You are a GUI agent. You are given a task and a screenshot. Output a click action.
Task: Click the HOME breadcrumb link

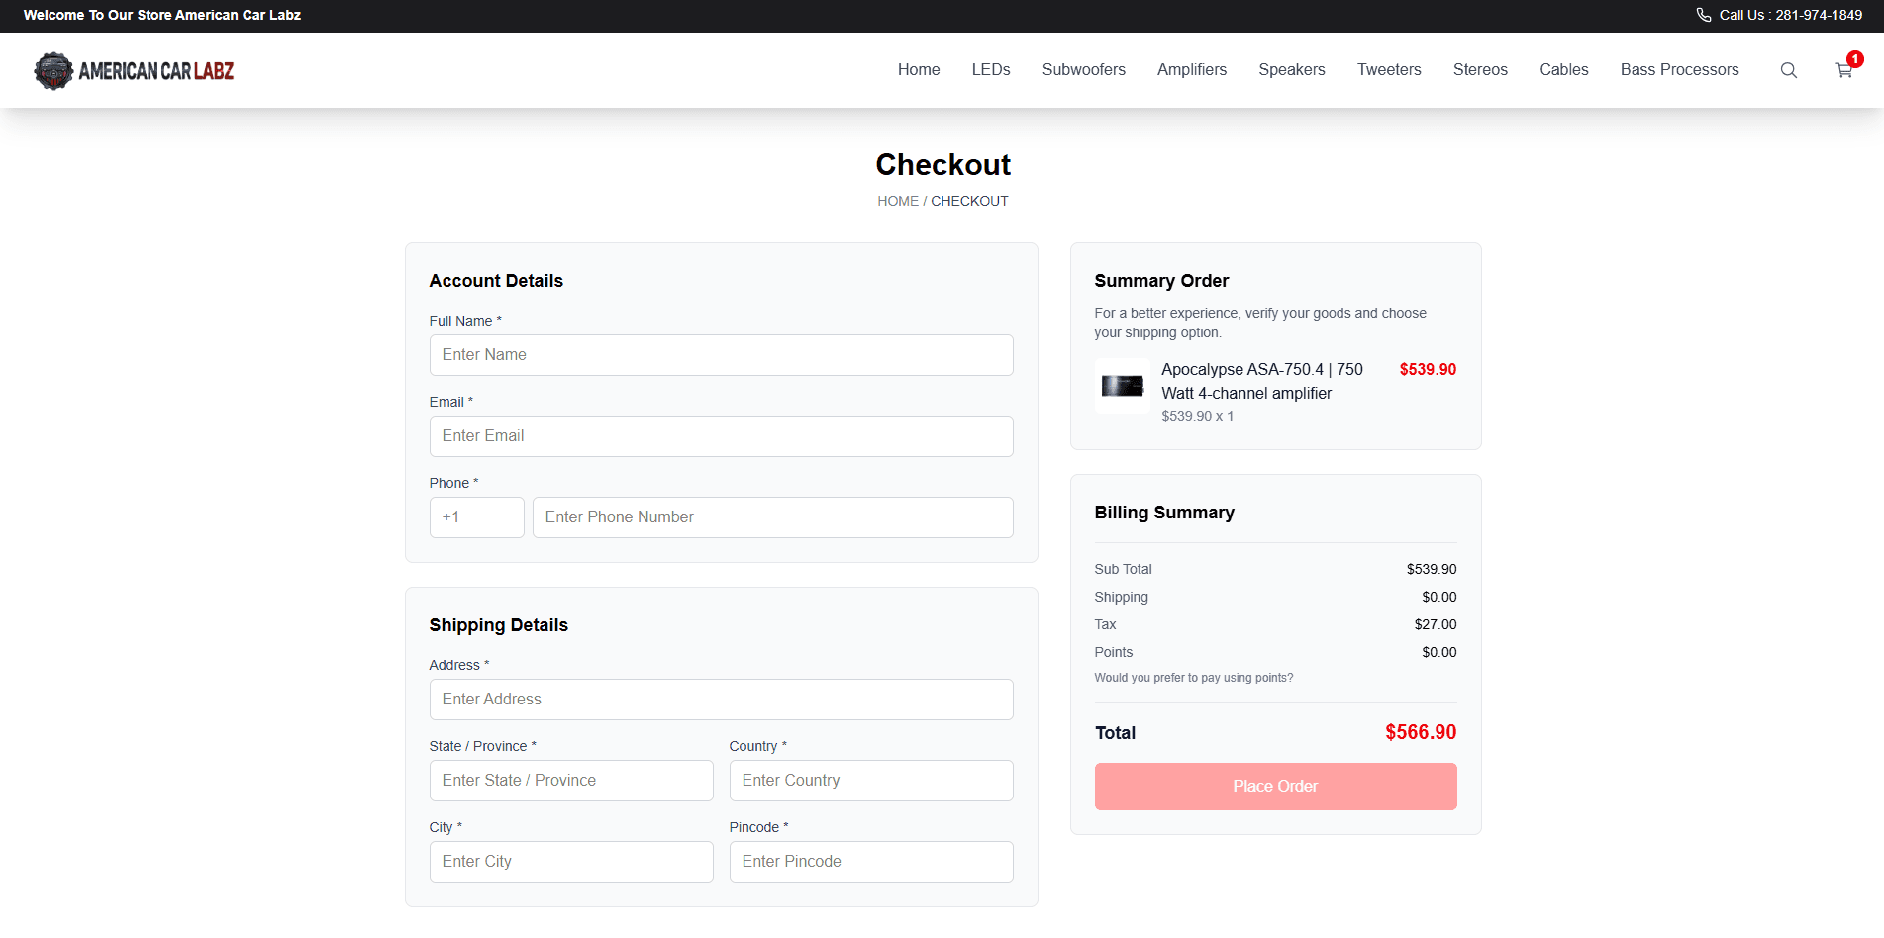[x=898, y=201]
